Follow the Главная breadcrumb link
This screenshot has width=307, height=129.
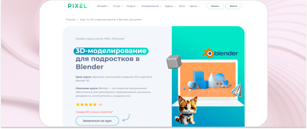[71, 20]
